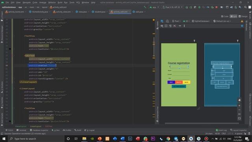Open the Default (en-us) locale dropdown

pyautogui.click(x=222, y=21)
